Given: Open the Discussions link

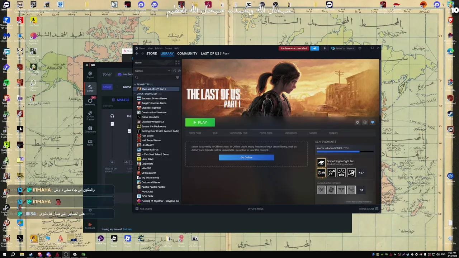Looking at the screenshot, I should [x=291, y=133].
